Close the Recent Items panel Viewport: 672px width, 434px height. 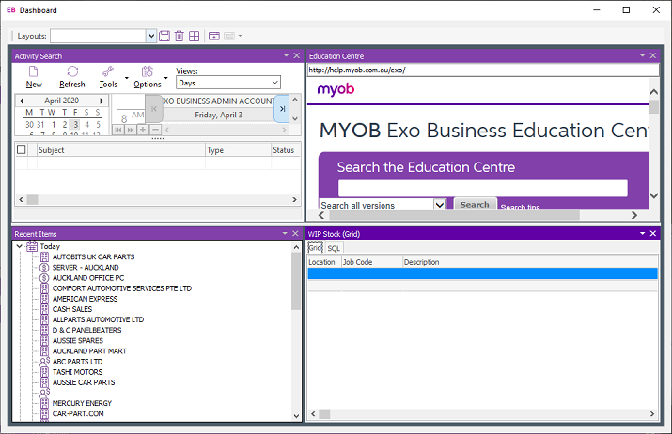coord(295,234)
